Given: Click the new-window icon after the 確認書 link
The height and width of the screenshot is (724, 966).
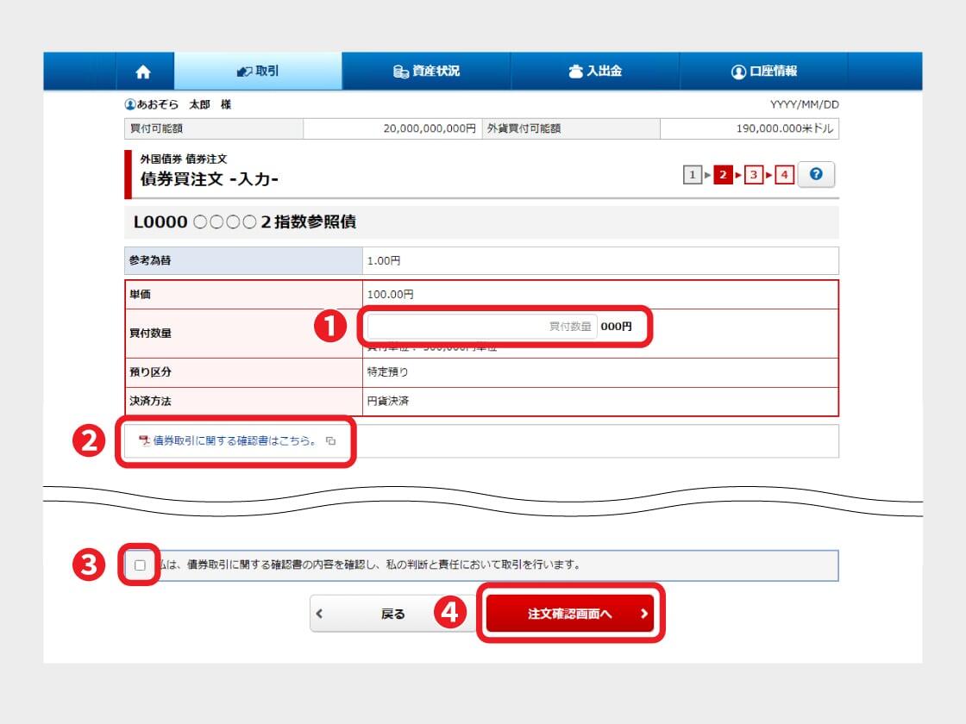Looking at the screenshot, I should click(x=331, y=441).
